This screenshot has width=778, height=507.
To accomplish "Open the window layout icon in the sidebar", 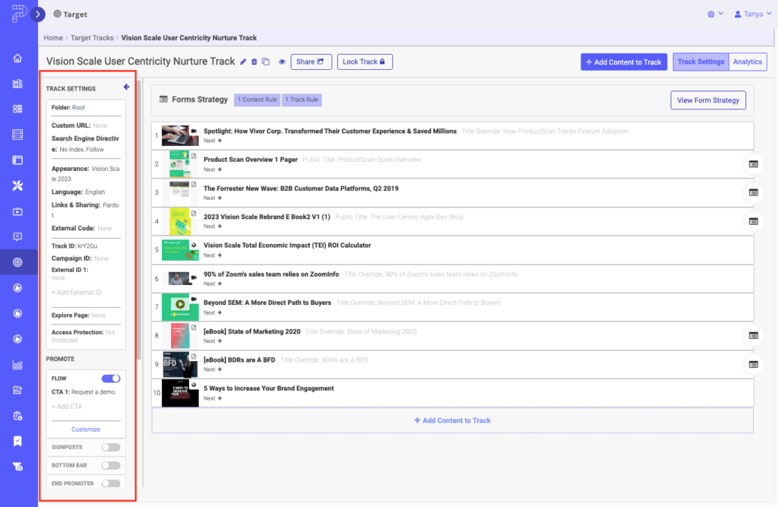I will [18, 160].
